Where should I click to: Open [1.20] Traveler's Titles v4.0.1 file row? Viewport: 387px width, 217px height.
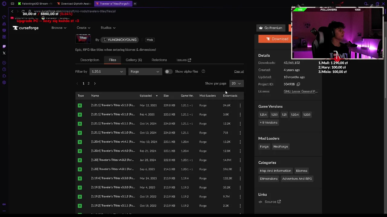point(160,169)
